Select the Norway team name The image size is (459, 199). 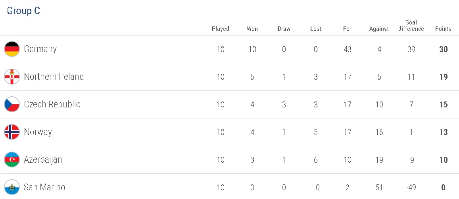[38, 132]
